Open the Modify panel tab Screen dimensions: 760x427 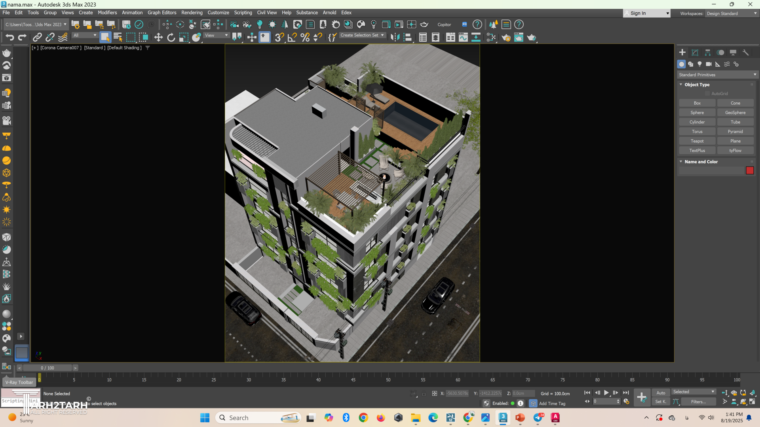695,53
